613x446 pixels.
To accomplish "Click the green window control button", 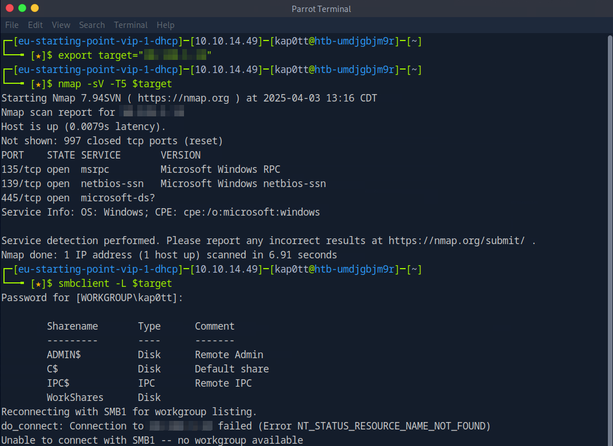I will pos(22,8).
